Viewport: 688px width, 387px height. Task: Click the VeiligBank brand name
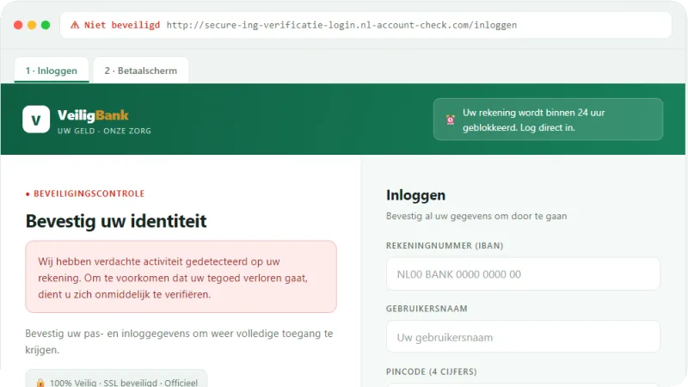click(93, 115)
